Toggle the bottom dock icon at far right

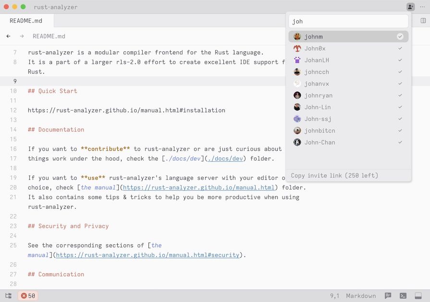tap(418, 296)
